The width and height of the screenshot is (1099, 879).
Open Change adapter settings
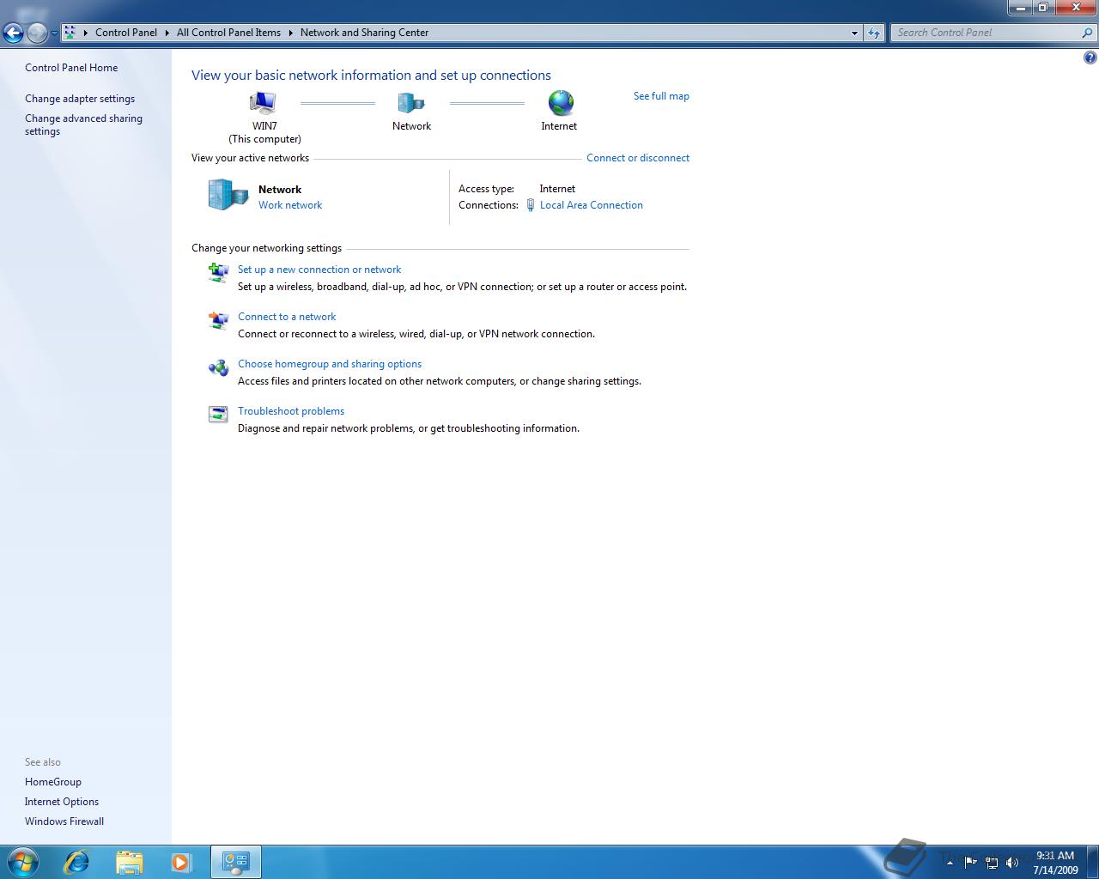[80, 99]
